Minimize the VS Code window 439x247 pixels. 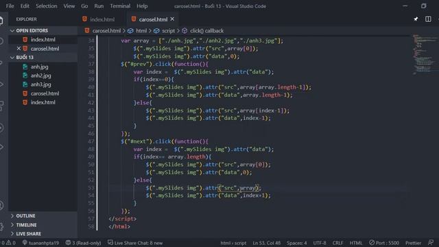pos(405,6)
